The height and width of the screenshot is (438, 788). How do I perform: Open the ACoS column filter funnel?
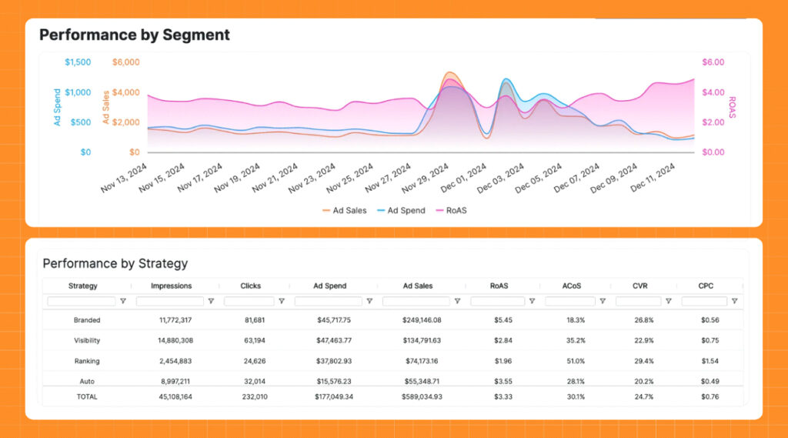(603, 302)
